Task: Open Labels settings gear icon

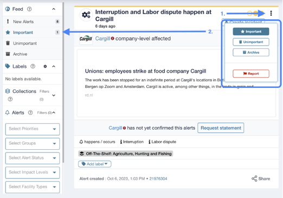Action: [45, 66]
